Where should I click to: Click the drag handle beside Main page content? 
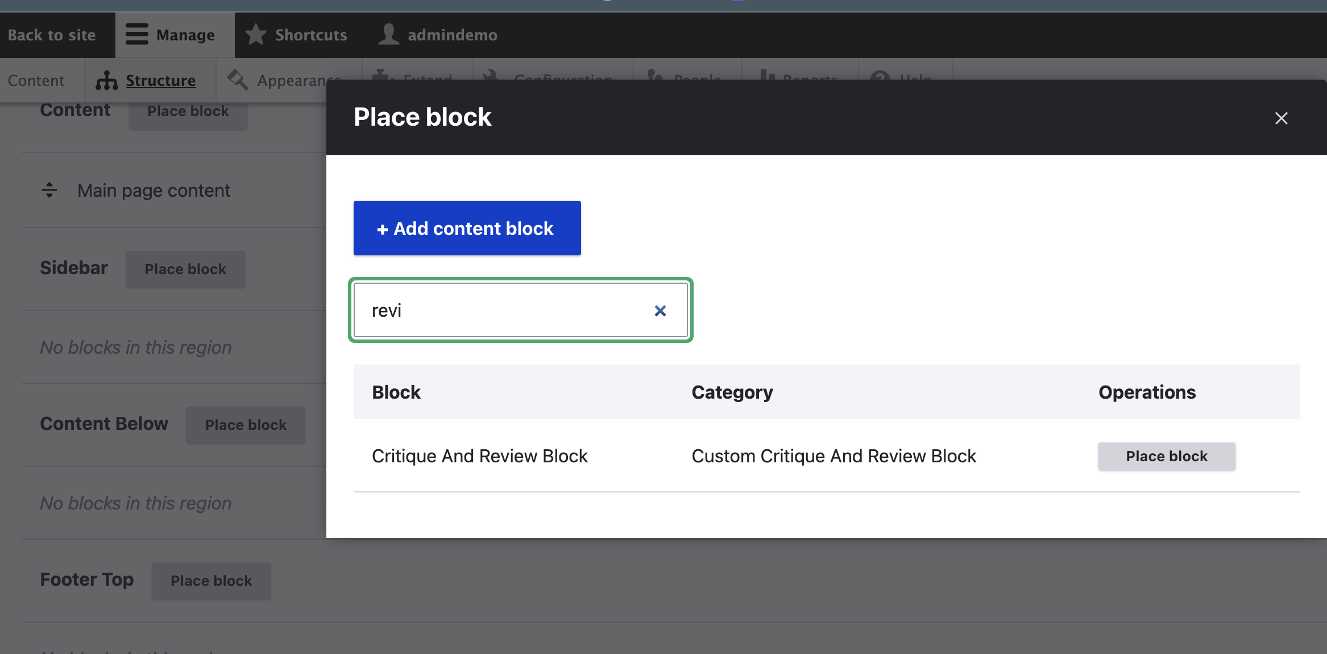pyautogui.click(x=50, y=190)
